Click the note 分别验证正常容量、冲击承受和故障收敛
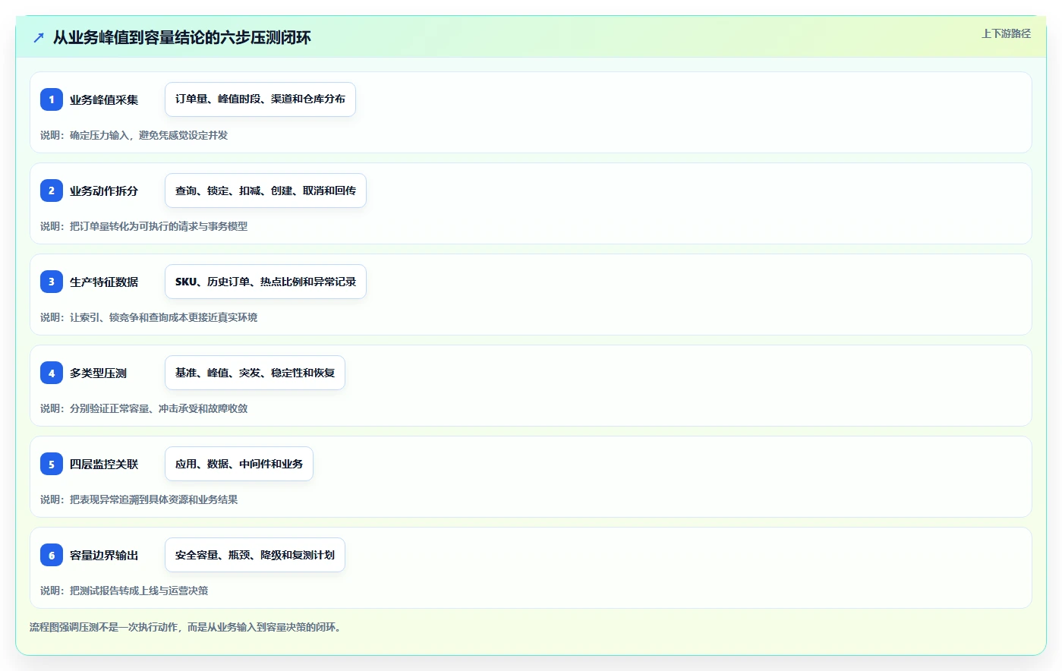The image size is (1062, 671). 159,408
